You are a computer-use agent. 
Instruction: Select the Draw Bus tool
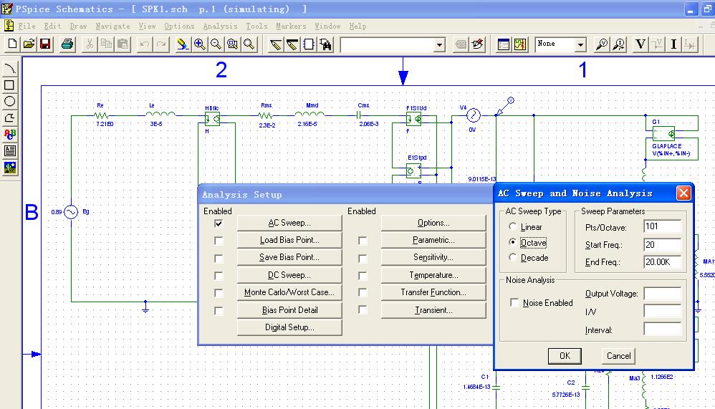pos(292,44)
